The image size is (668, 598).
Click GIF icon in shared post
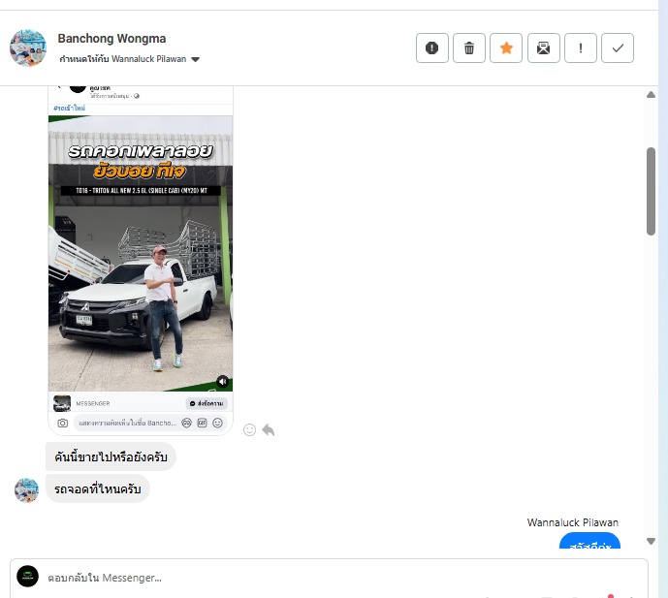point(202,423)
